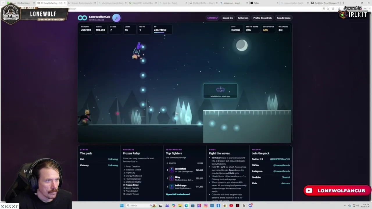This screenshot has width=372, height=209.
Task: Open the Windows Start menu
Action: pyautogui.click(x=122, y=206)
